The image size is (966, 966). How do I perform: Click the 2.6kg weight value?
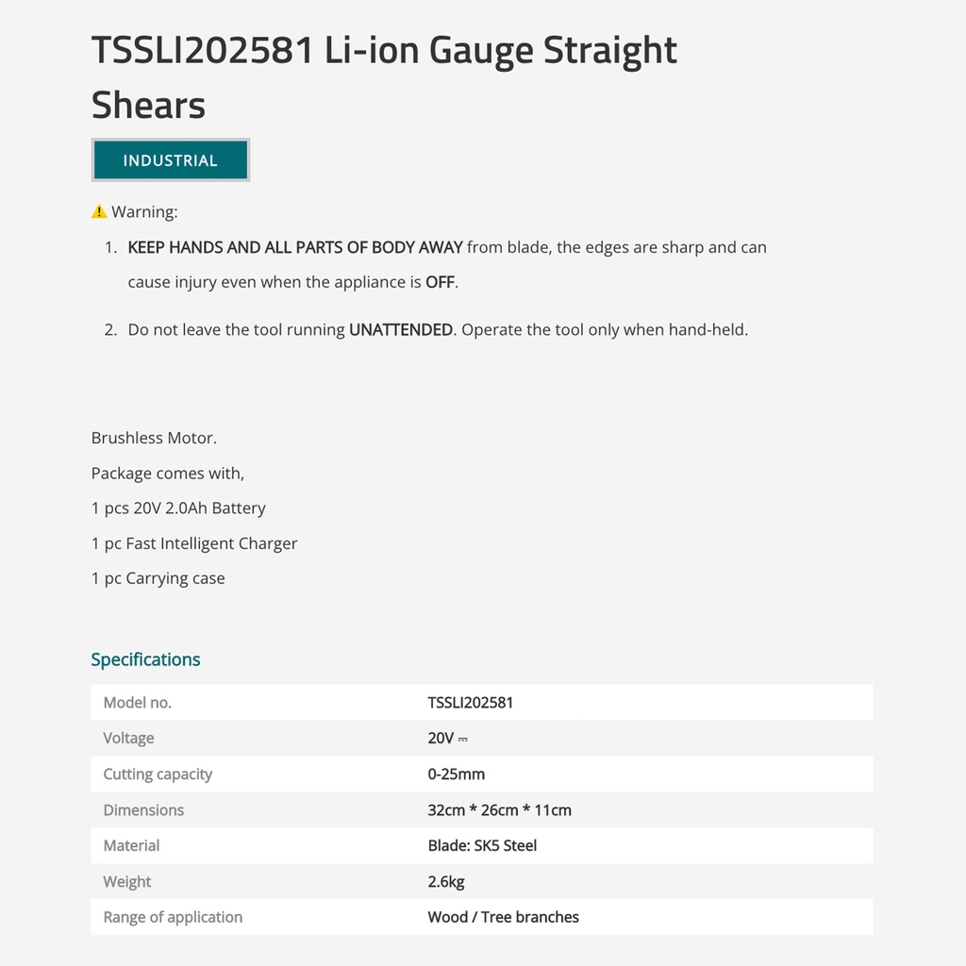[x=446, y=882]
